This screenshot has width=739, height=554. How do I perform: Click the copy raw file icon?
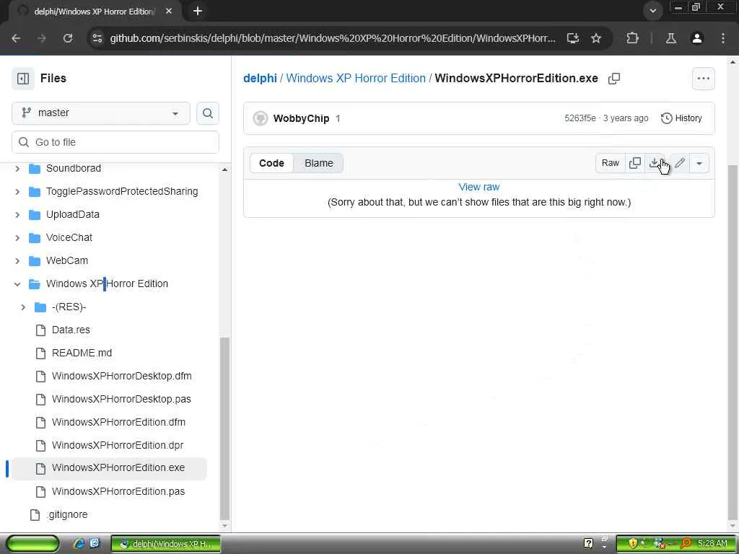pyautogui.click(x=635, y=163)
